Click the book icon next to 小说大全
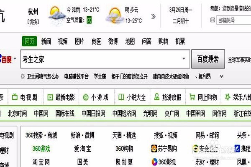This screenshot has height=167, width=251. pyautogui.click(x=121, y=97)
